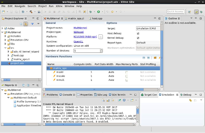Increment the Number of devices spinner

point(101,50)
